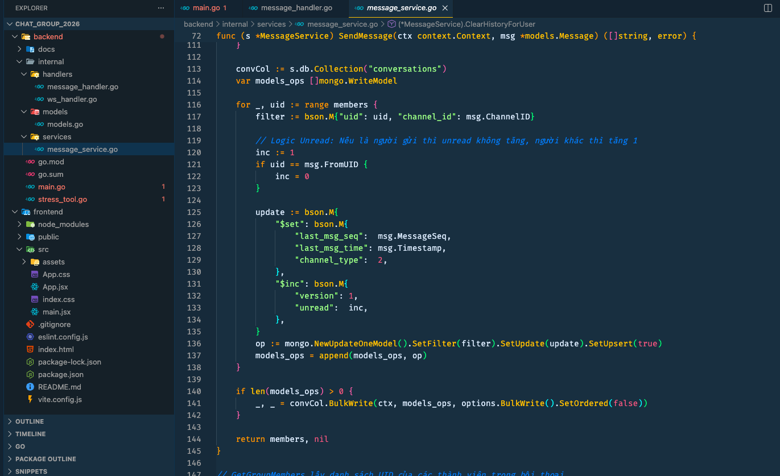Screen dimensions: 780x476
Task: Expand the docs folder chevron
Action: pyautogui.click(x=19, y=49)
